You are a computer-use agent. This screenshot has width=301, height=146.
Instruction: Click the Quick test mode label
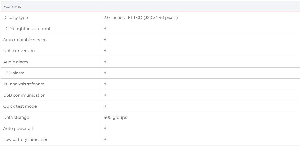coord(20,106)
